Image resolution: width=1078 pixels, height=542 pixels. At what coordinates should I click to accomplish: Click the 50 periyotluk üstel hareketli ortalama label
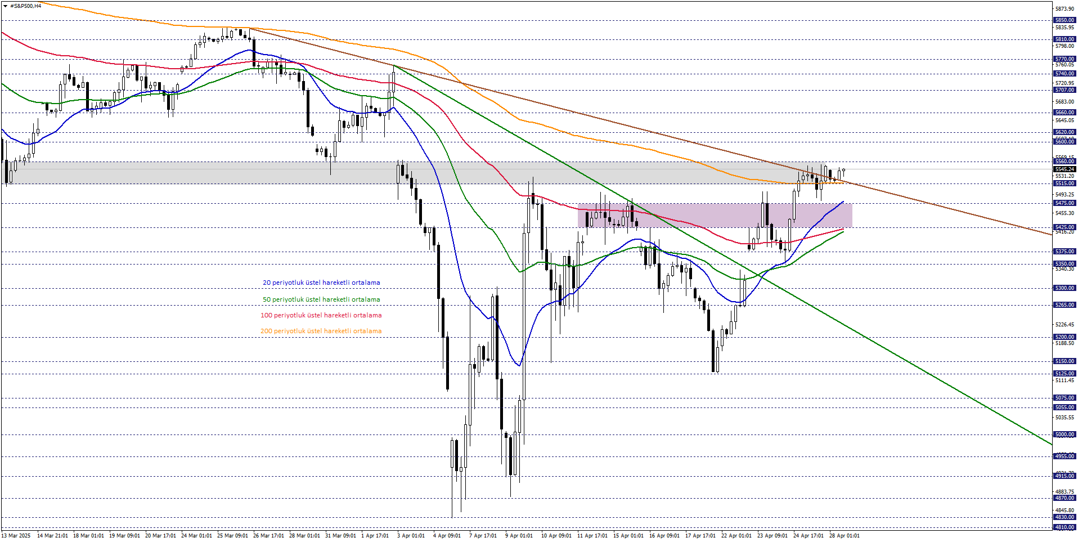[321, 299]
